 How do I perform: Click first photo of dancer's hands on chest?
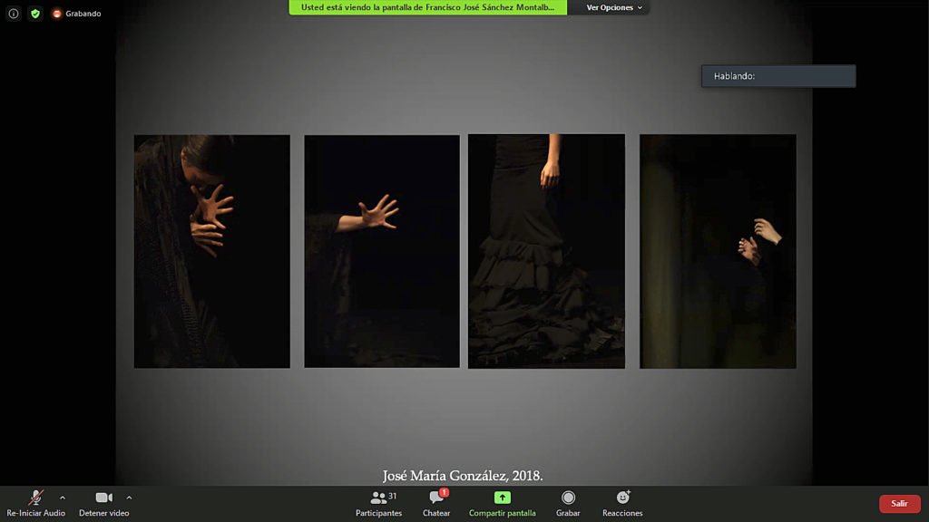click(211, 251)
